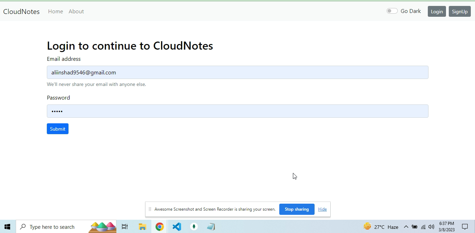Submit the login form
The height and width of the screenshot is (233, 475).
click(58, 129)
